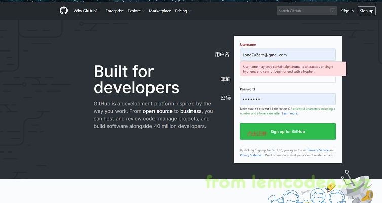Viewport: 382px width, 203px height.
Task: Open the Enterprise page
Action: (x=114, y=11)
